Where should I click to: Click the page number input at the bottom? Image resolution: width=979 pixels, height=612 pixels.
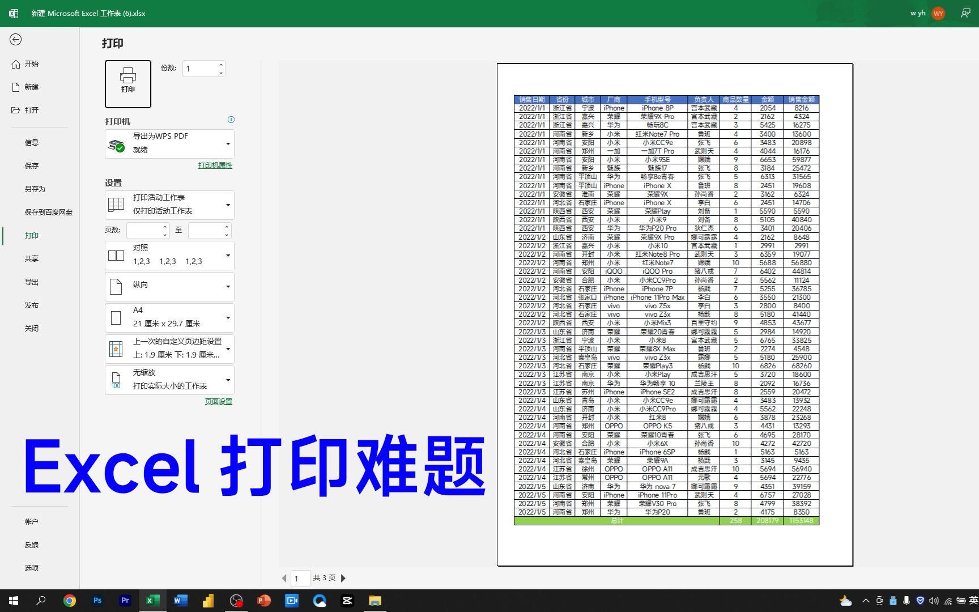[300, 577]
